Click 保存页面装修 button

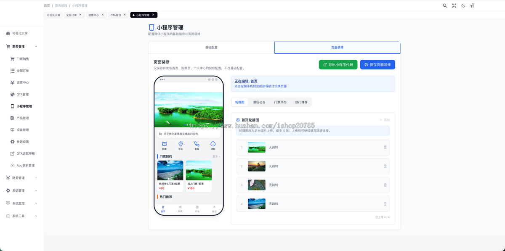[x=377, y=64]
